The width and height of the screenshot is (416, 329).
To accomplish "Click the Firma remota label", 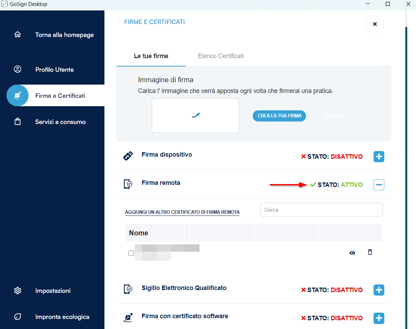I will pyautogui.click(x=161, y=183).
